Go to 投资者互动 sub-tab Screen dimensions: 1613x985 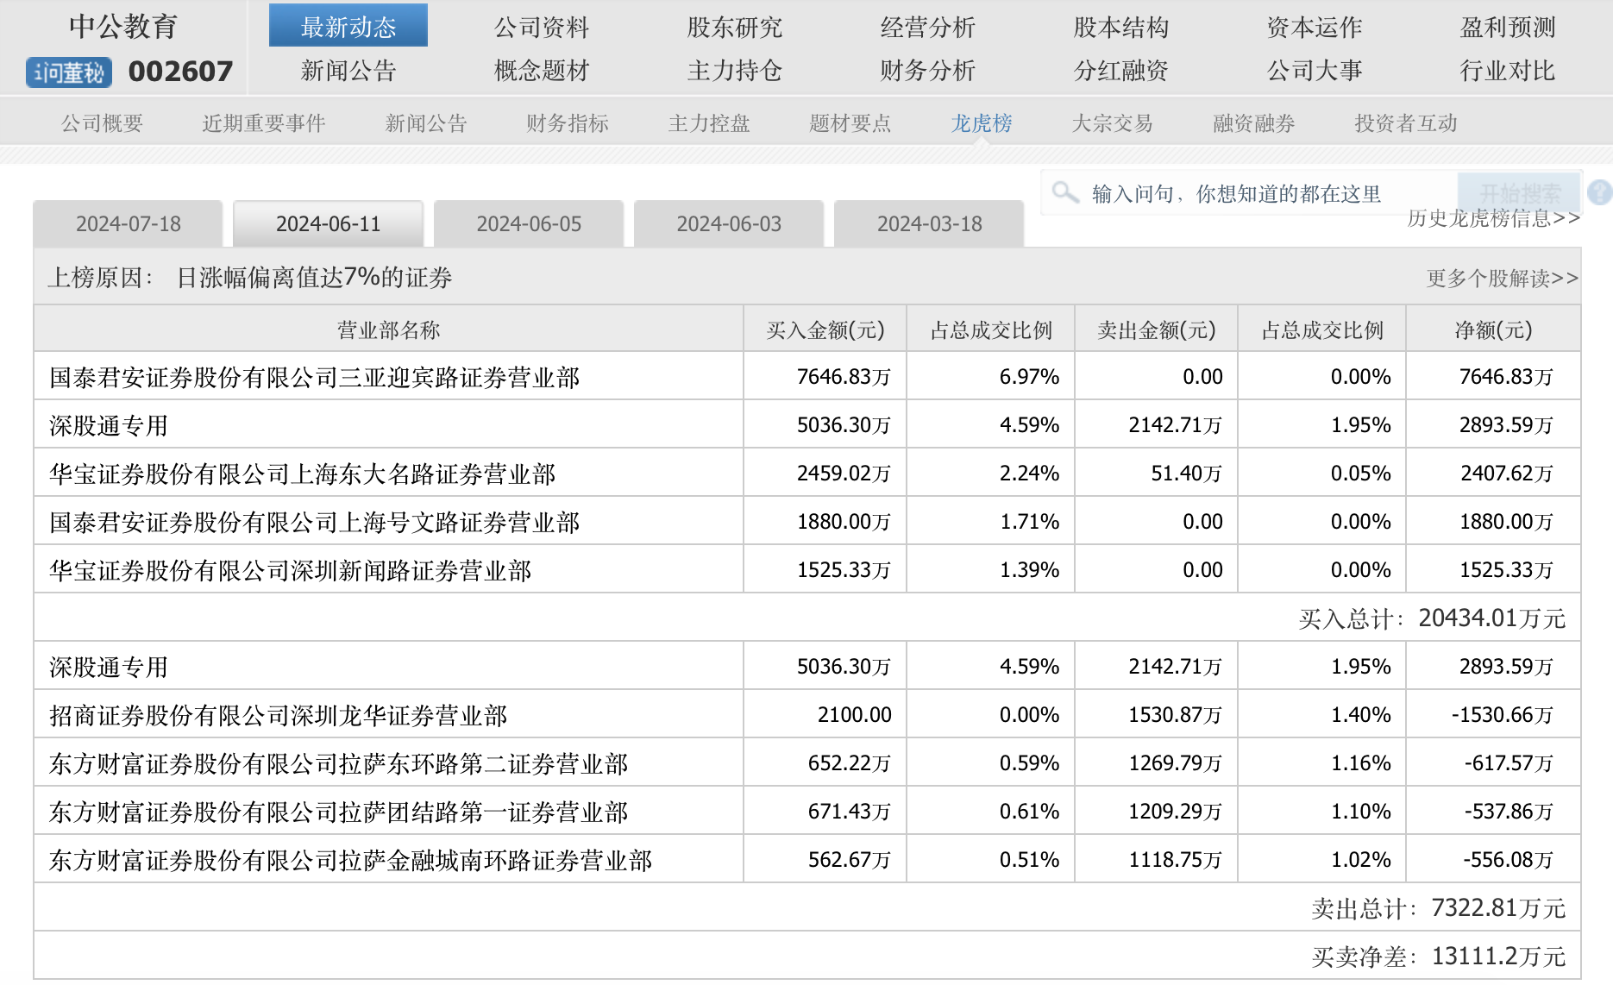click(1405, 123)
